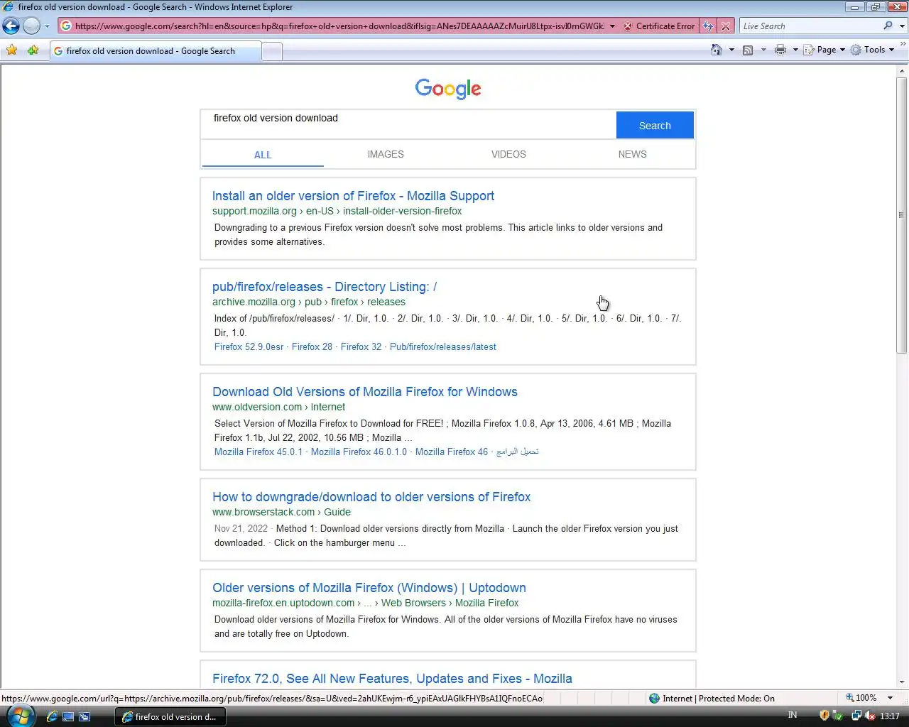This screenshot has width=909, height=727.
Task: Click the security shield tray icon
Action: click(x=824, y=716)
